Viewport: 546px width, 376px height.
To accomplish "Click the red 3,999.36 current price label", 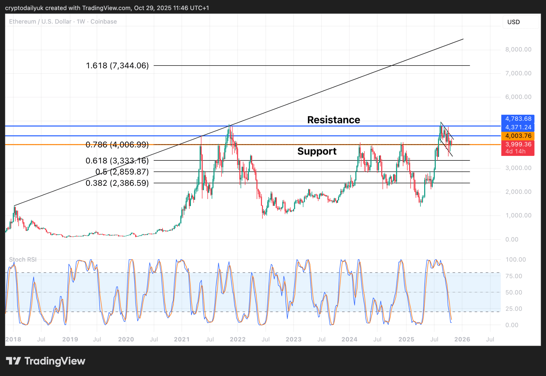I will pos(518,144).
